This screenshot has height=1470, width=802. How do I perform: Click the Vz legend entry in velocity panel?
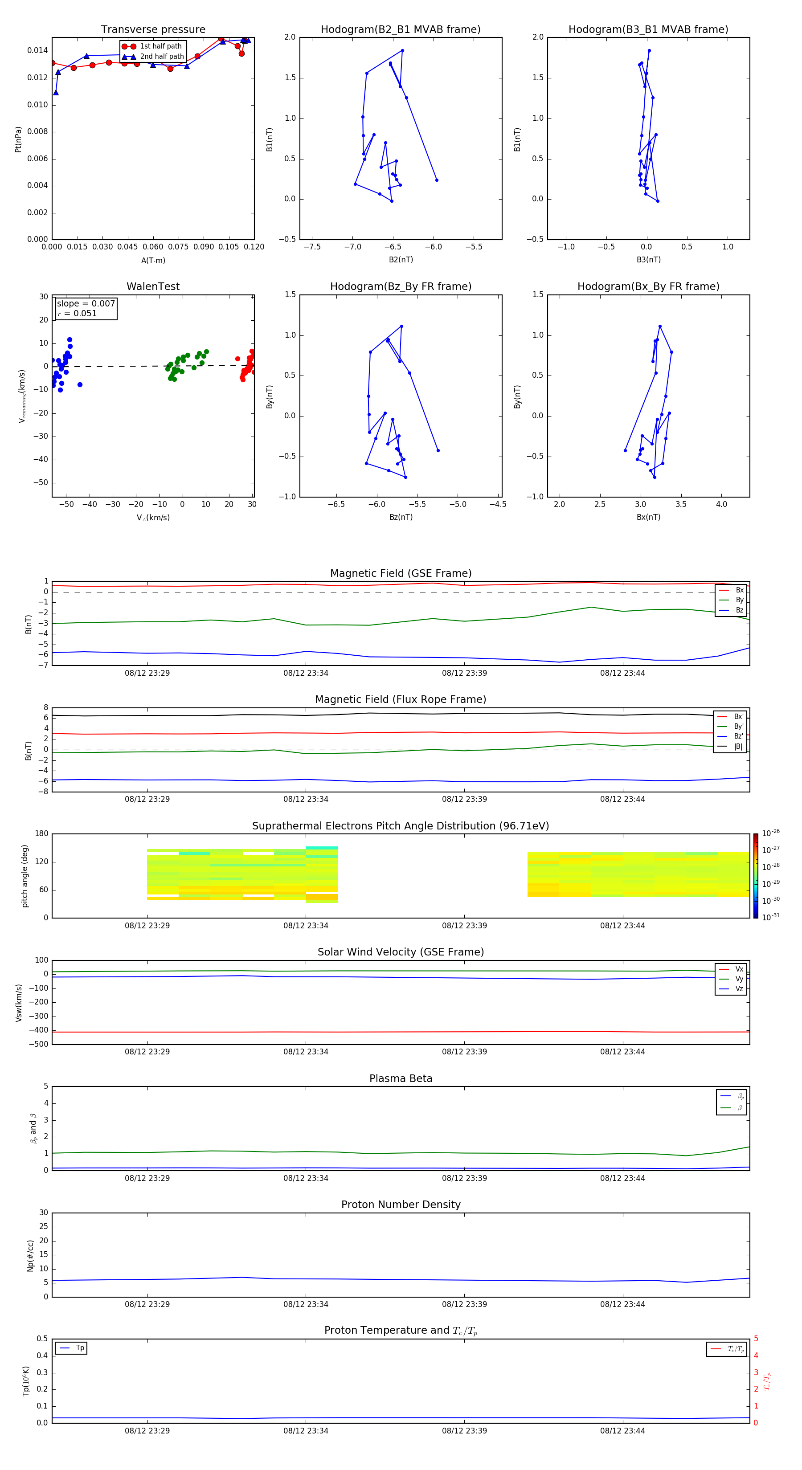coord(731,989)
